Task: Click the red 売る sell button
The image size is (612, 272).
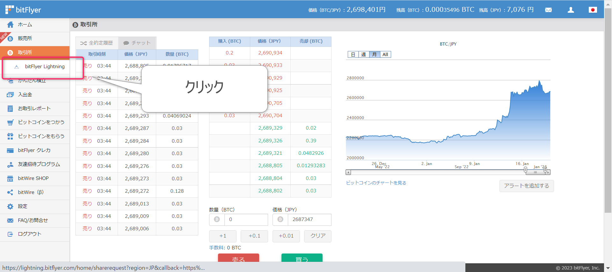Action: [238, 258]
